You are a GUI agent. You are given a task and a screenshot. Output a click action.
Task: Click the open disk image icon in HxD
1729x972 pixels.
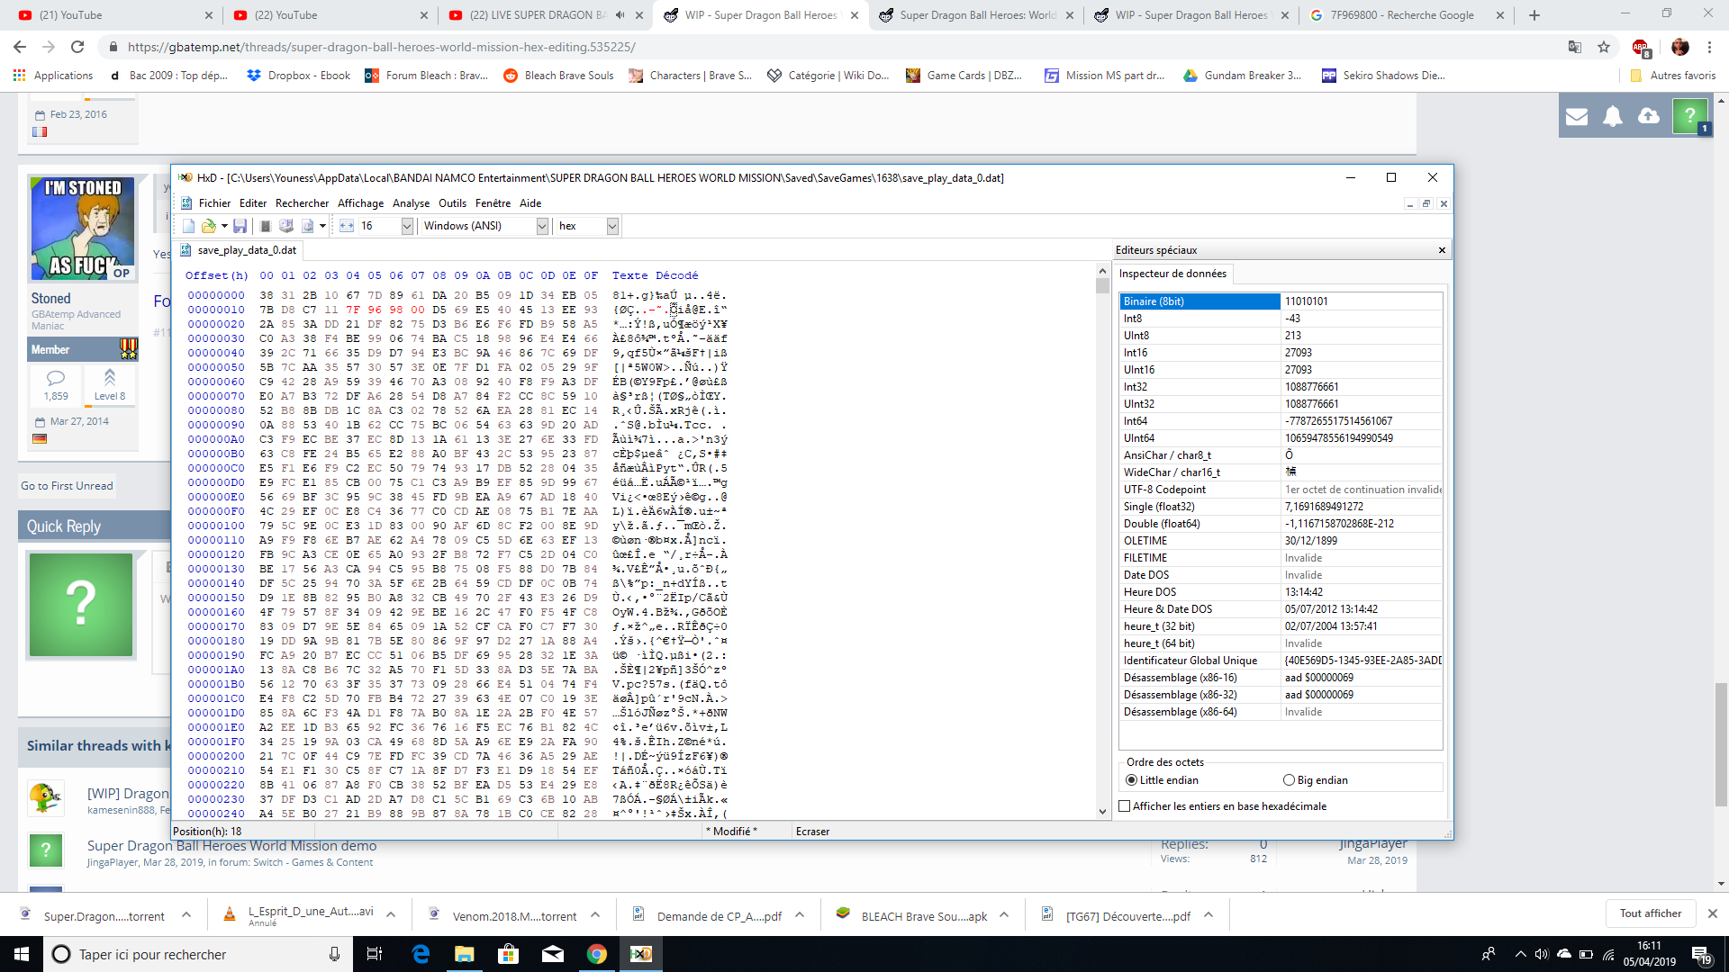click(x=307, y=226)
